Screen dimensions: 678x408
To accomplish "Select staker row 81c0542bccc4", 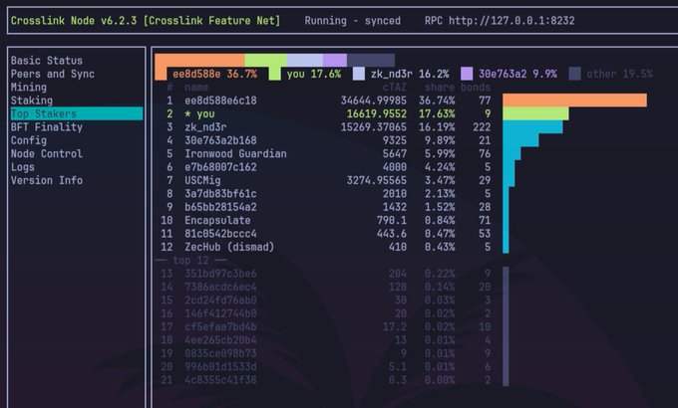I will tap(325, 234).
